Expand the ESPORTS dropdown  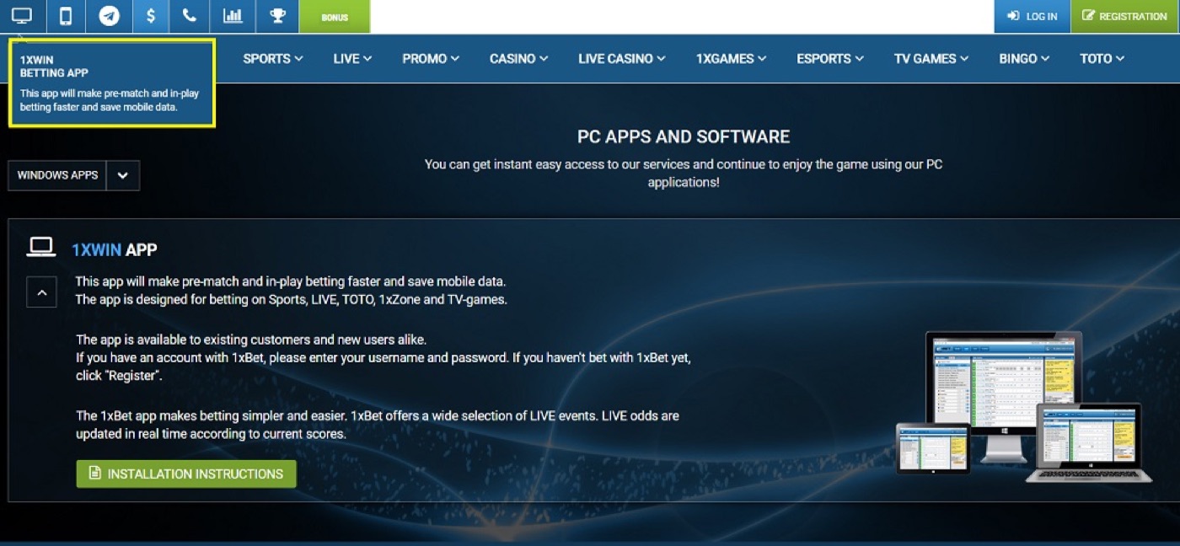pos(830,58)
